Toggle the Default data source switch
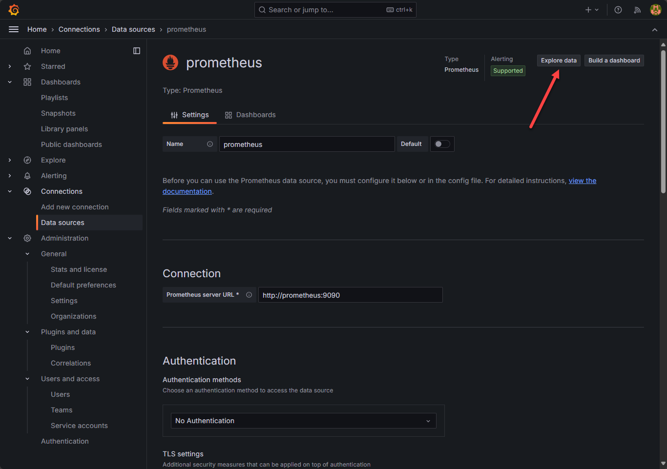This screenshot has height=469, width=667. click(442, 144)
